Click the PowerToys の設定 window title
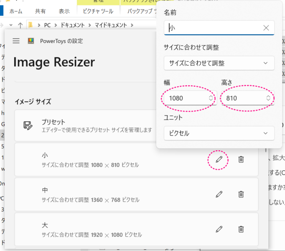The image size is (285, 251). pos(61,41)
